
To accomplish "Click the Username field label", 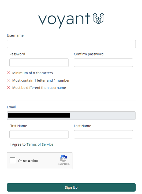I will pyautogui.click(x=15, y=35).
